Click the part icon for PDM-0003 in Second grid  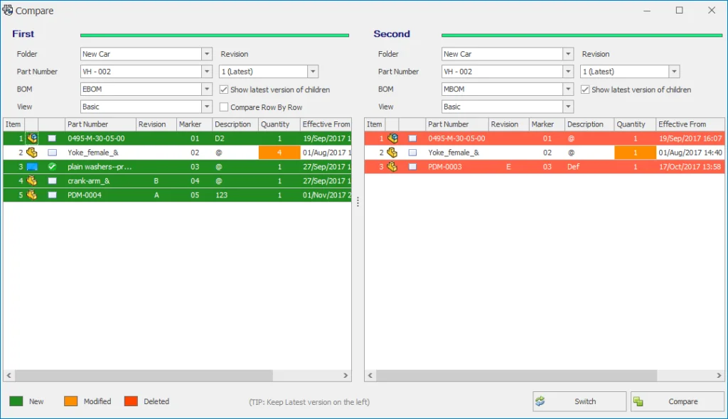click(392, 167)
